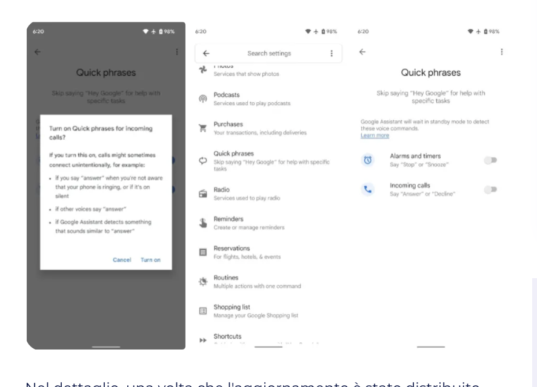Click the Radio icon in settings

click(204, 193)
